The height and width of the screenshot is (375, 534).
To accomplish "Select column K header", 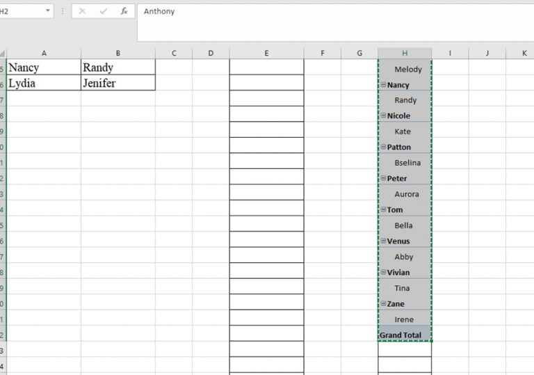I will [520, 53].
